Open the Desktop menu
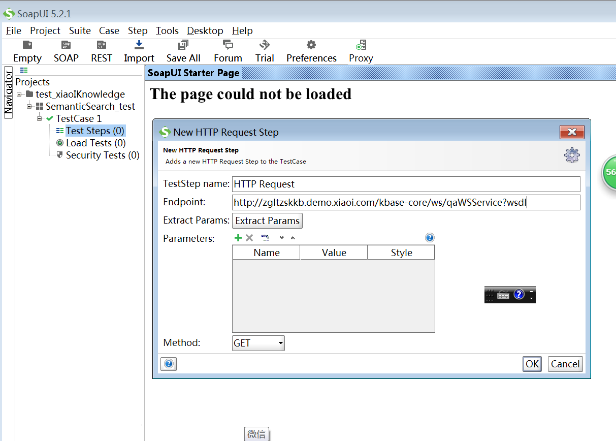Viewport: 616px width, 441px height. [x=205, y=30]
